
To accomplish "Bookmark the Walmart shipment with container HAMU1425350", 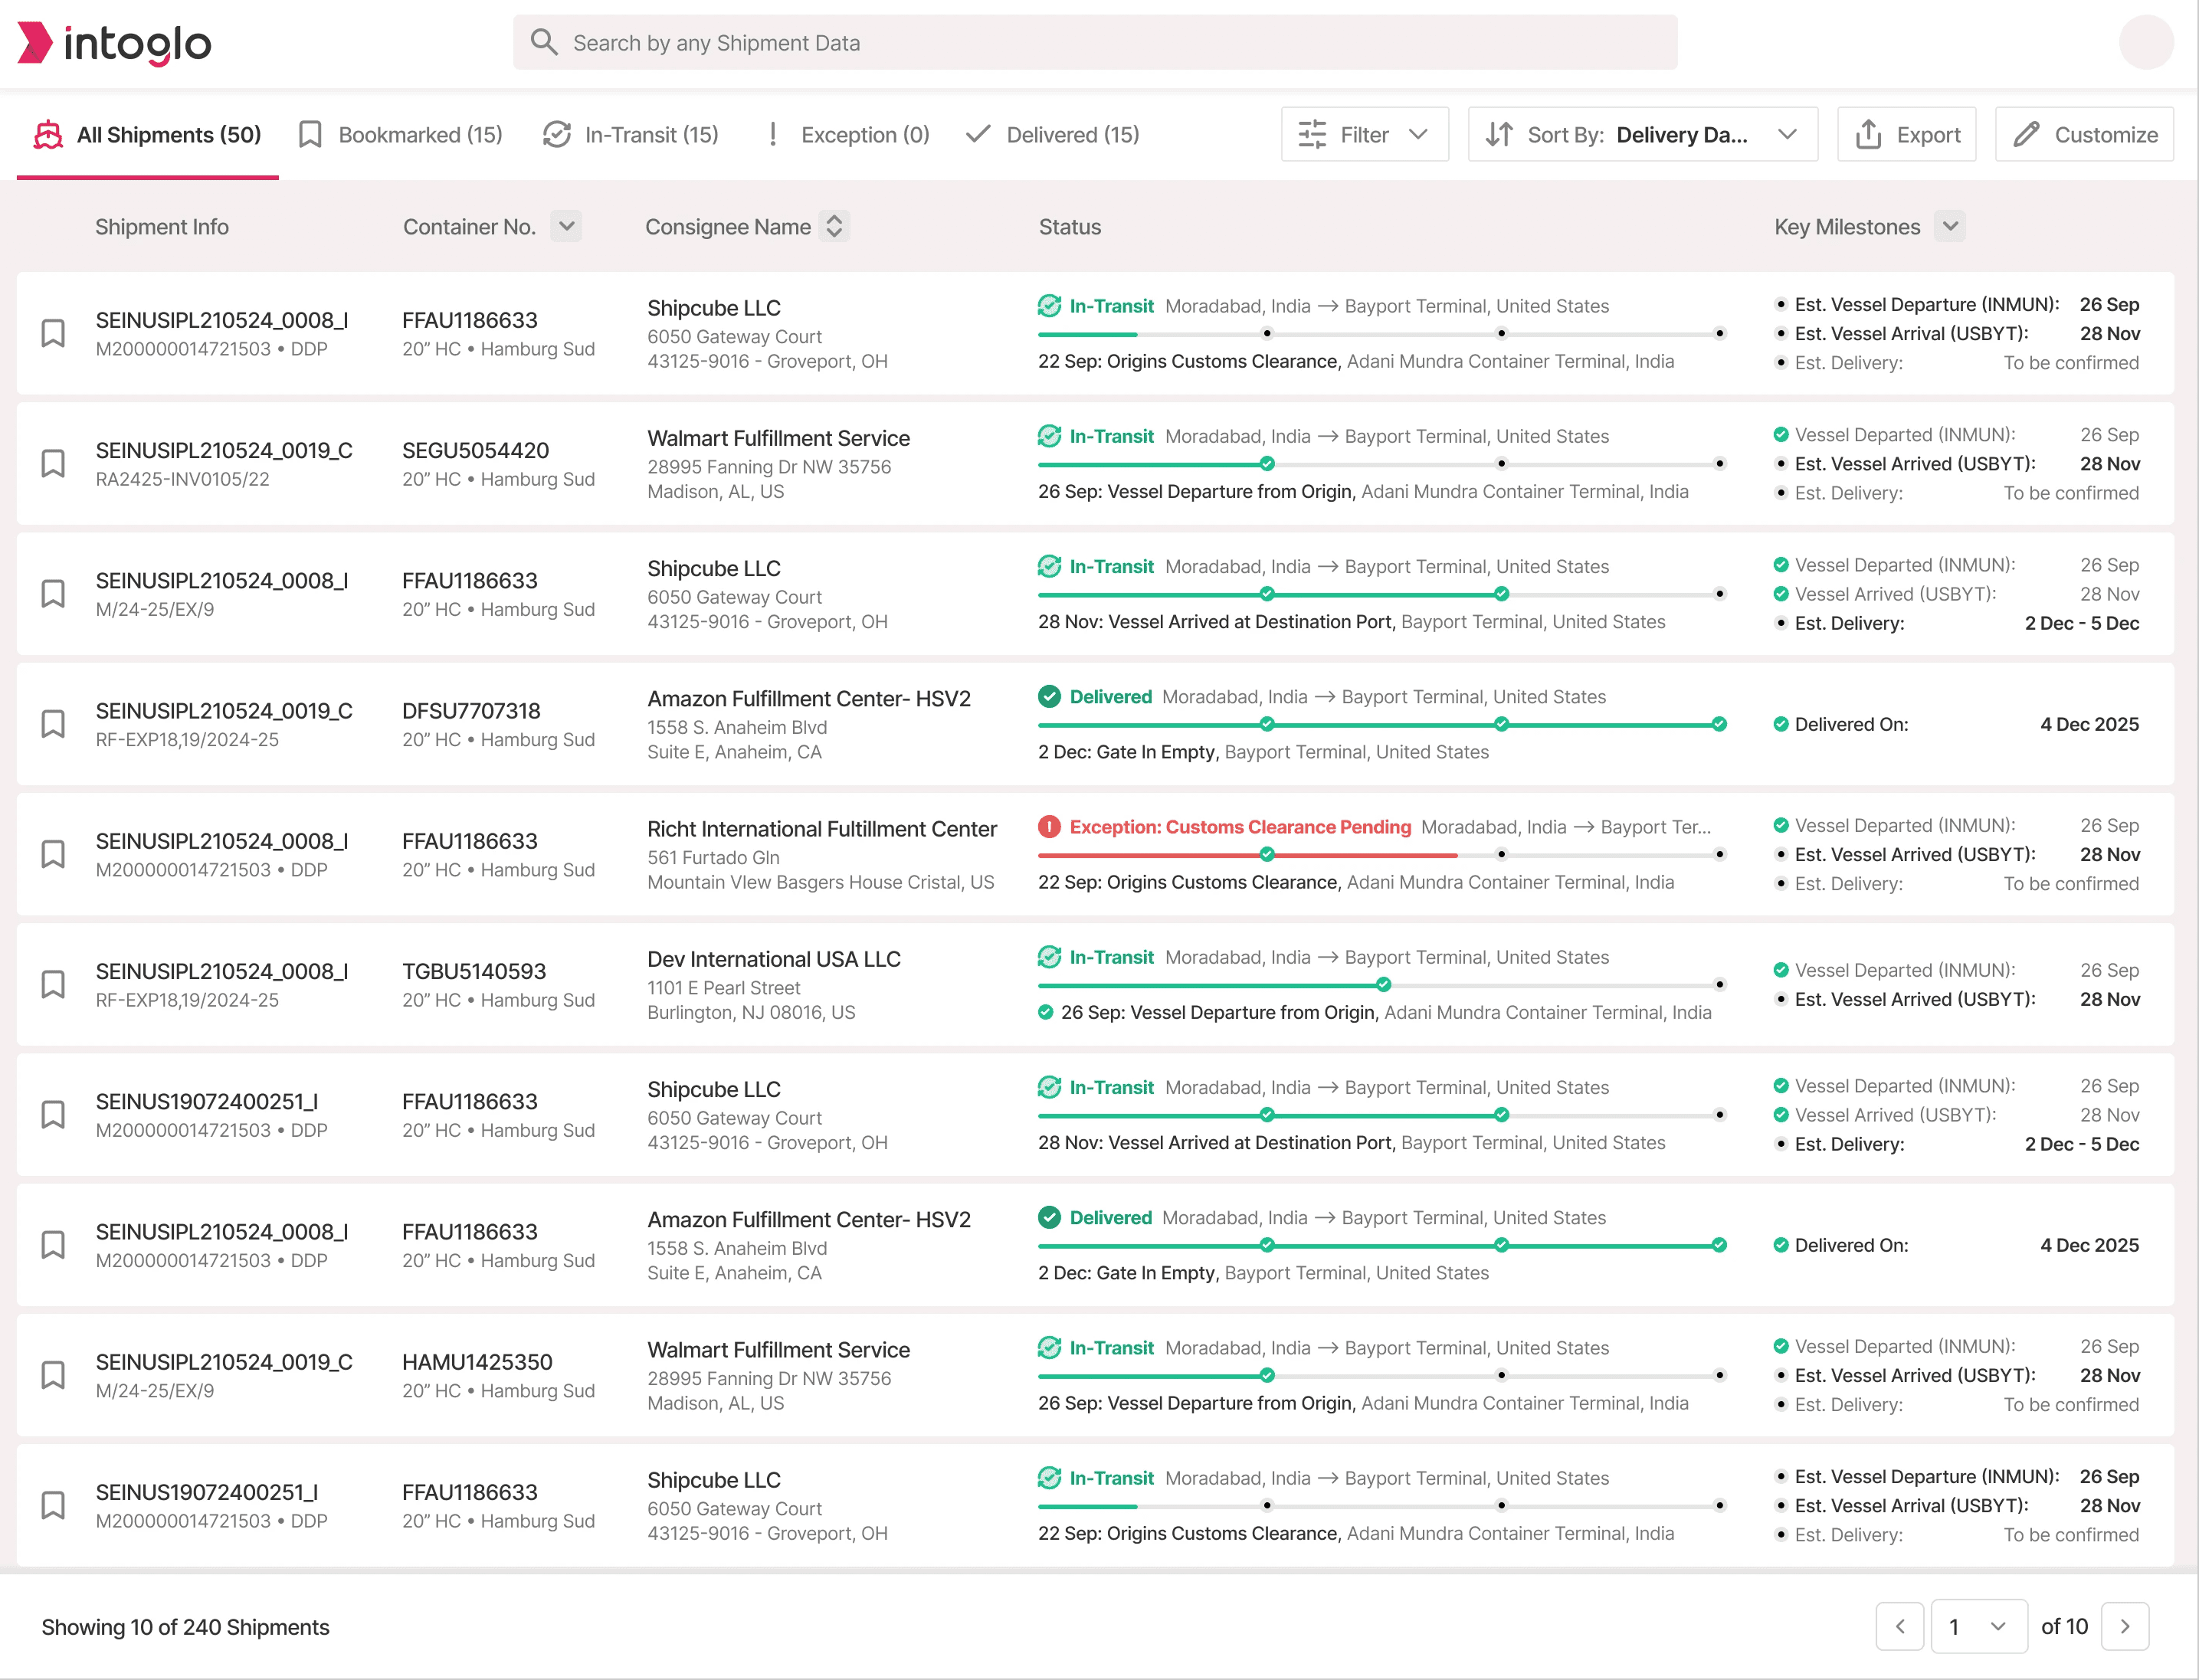I will [x=53, y=1375].
